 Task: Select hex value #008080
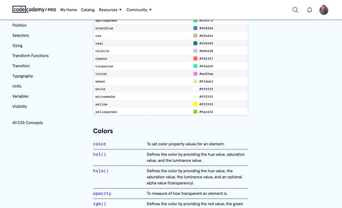206,43
